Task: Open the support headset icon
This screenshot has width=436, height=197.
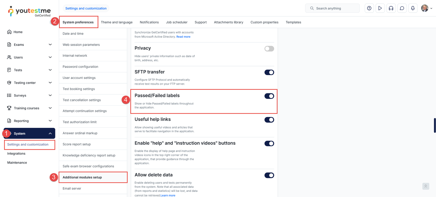Action: tap(391, 8)
